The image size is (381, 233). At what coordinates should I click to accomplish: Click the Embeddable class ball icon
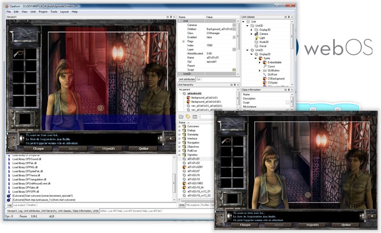point(264,63)
